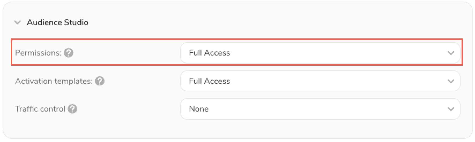Click the Activation templates dropdown arrow

click(x=451, y=81)
